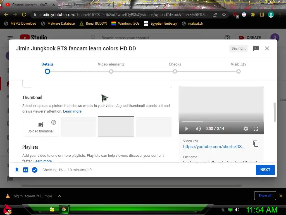Open the MEMZ Download bookmark

coord(20,24)
